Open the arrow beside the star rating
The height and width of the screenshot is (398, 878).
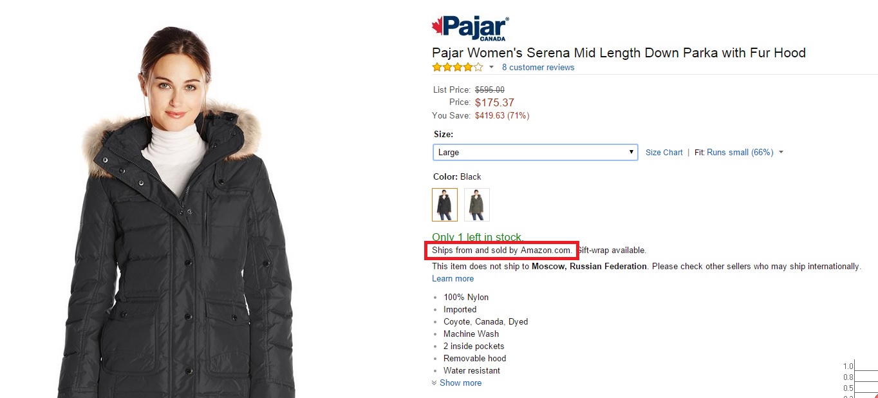(491, 67)
